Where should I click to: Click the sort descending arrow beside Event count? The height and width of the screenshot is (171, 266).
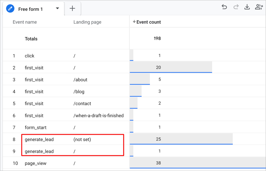134,21
